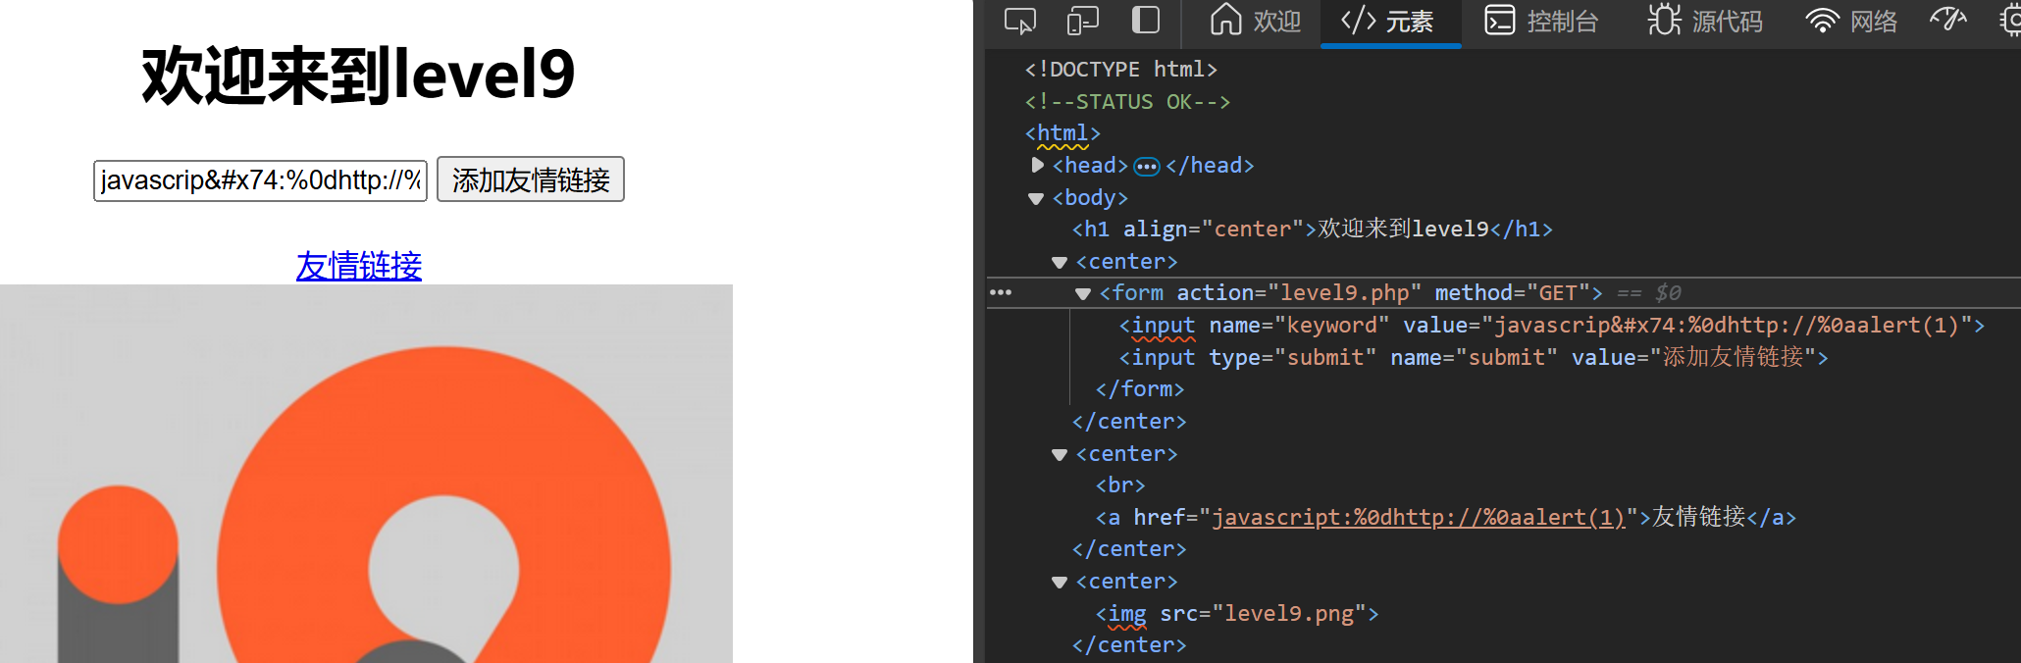
Task: Select the STATUS OK comment line
Action: point(1127,101)
